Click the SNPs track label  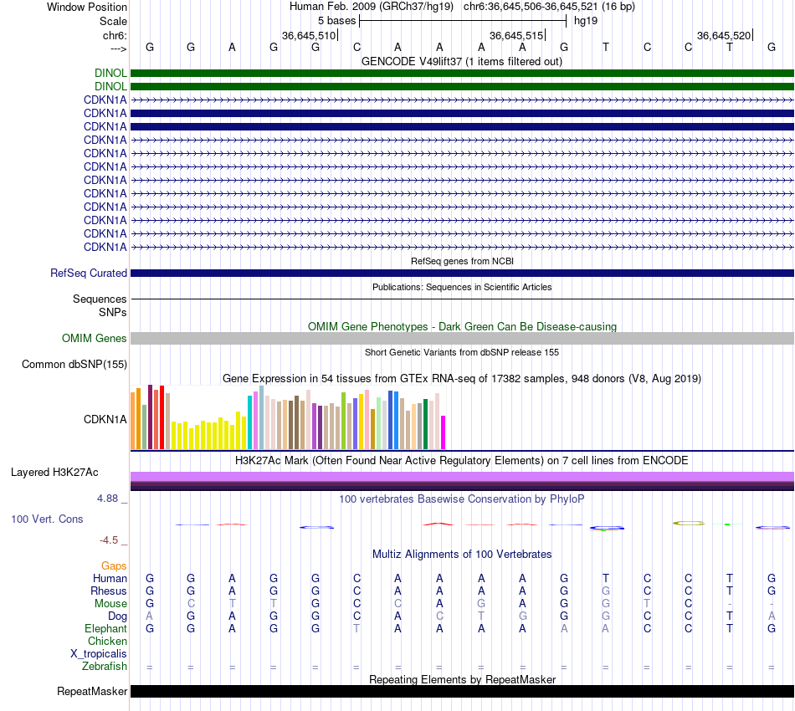pyautogui.click(x=113, y=312)
